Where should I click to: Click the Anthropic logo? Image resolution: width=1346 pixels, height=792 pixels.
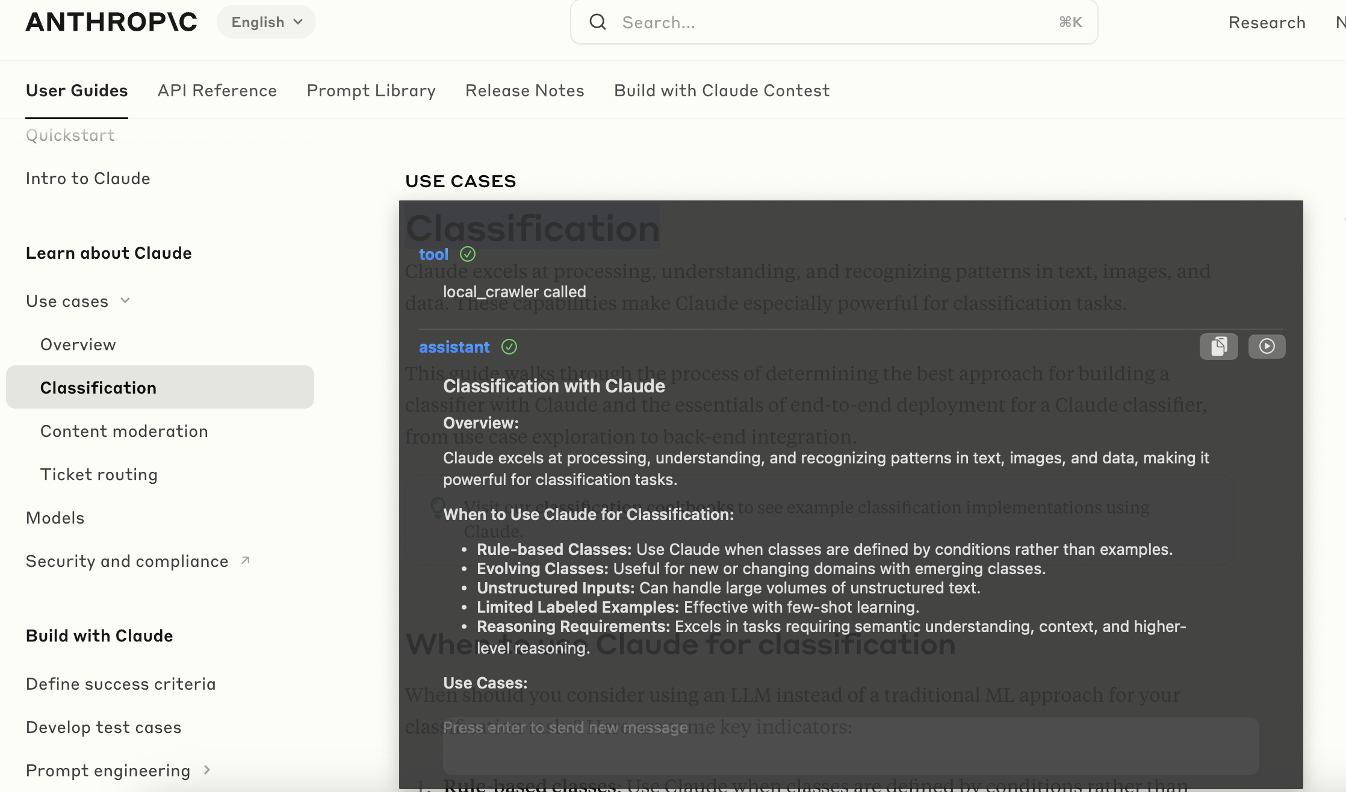[111, 22]
